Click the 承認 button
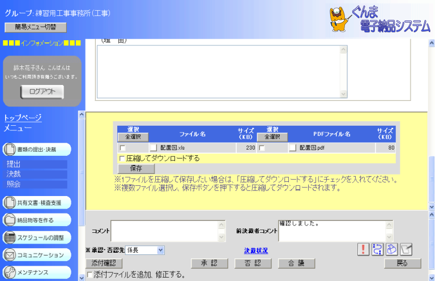 point(210,263)
